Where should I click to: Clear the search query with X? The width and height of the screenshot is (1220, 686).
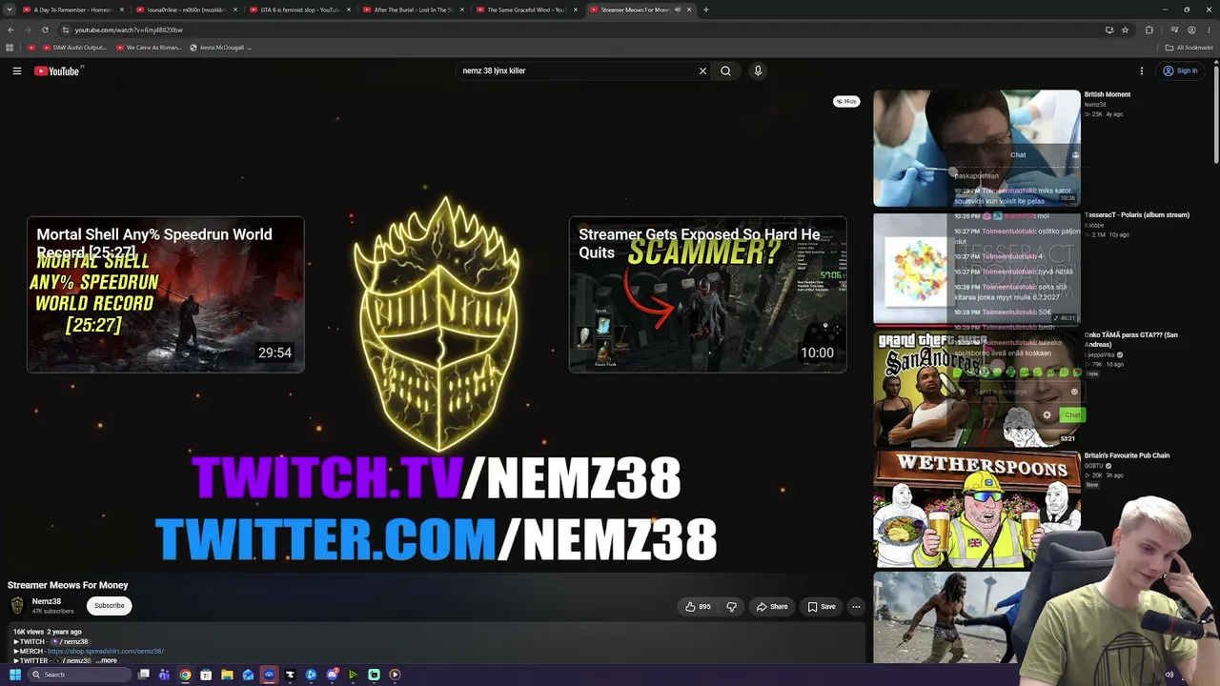coord(702,71)
